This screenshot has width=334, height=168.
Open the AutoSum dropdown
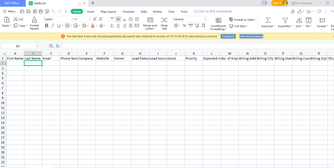click(274, 26)
